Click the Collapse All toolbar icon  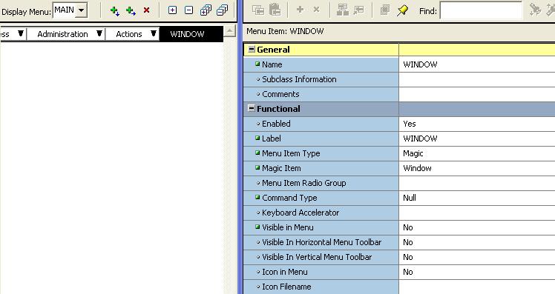pos(223,10)
